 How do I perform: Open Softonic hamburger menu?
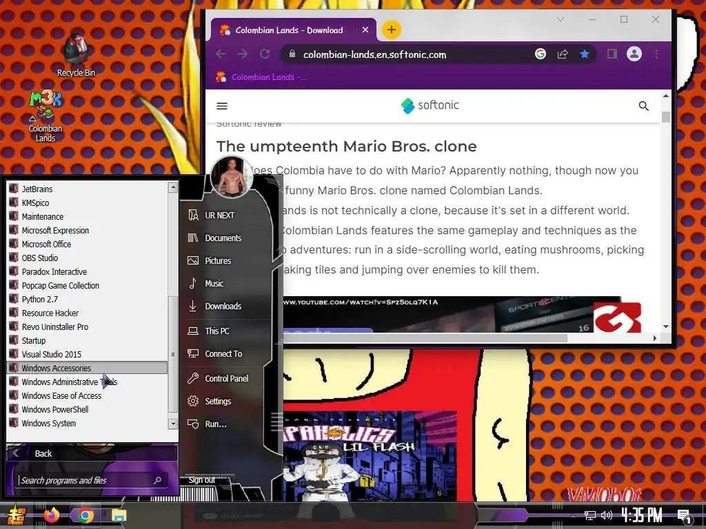pyautogui.click(x=222, y=106)
